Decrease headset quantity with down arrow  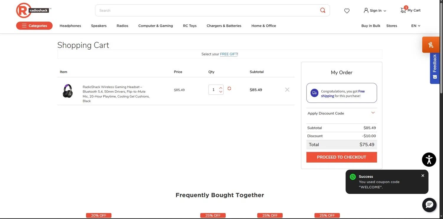click(x=221, y=92)
